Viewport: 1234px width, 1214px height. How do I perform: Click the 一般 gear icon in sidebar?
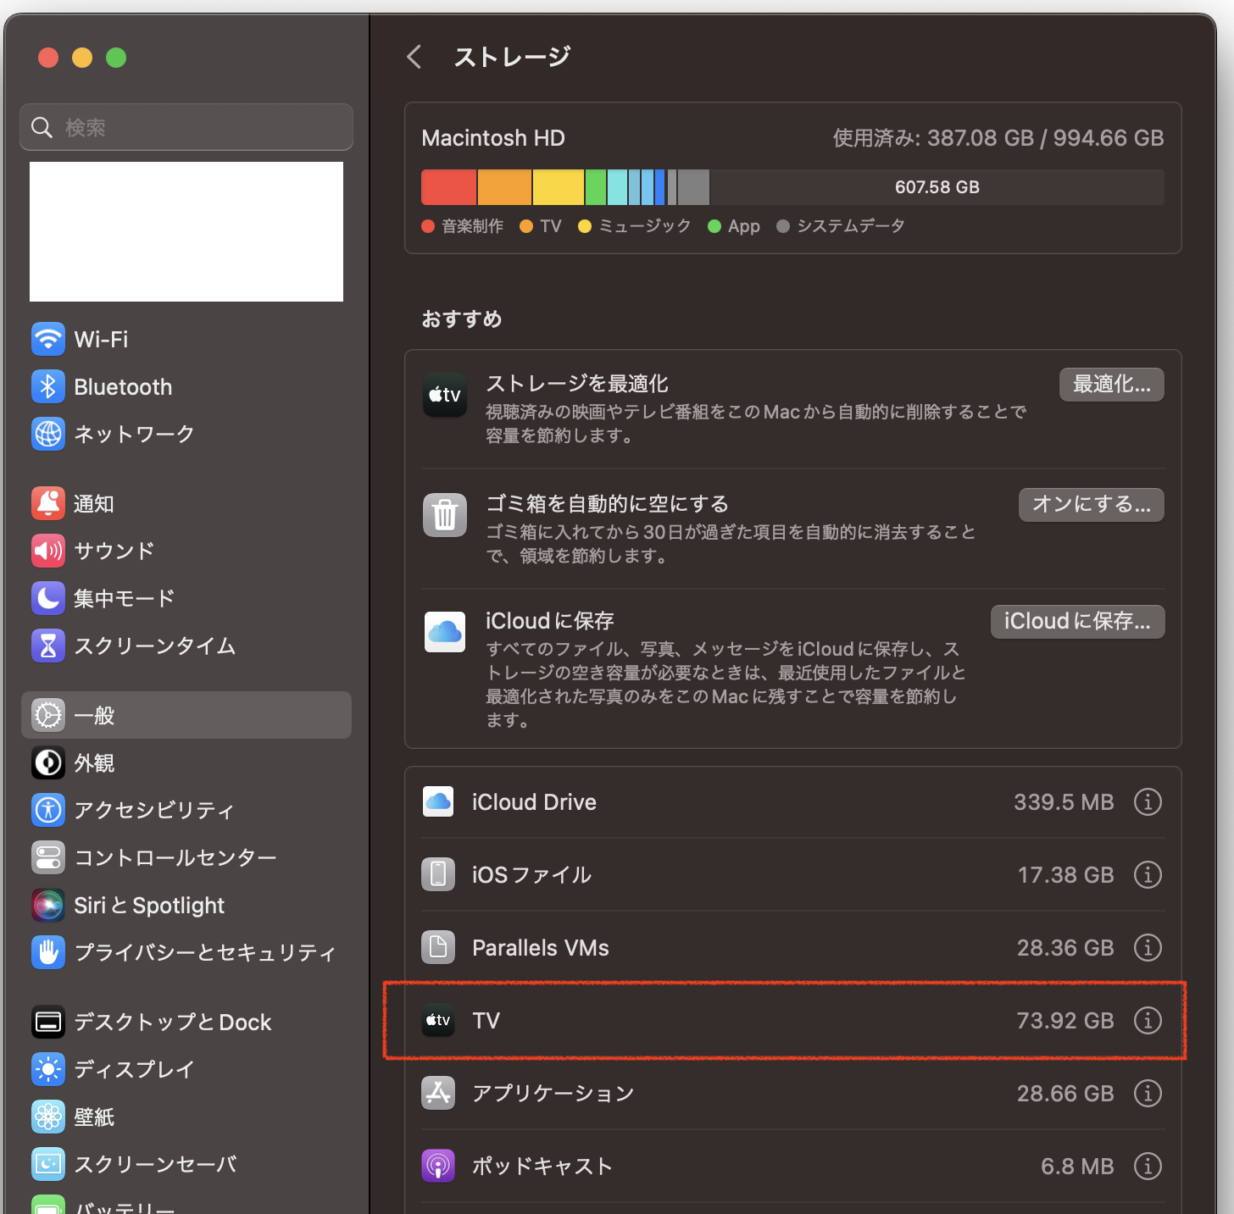pos(48,715)
